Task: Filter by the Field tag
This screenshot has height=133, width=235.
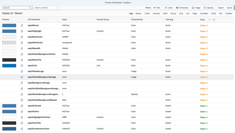Action: pos(165,13)
